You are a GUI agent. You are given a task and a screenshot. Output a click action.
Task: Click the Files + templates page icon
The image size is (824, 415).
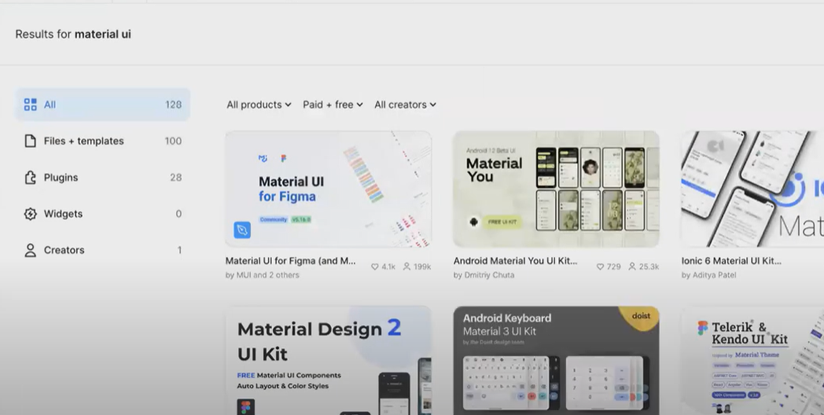(31, 141)
